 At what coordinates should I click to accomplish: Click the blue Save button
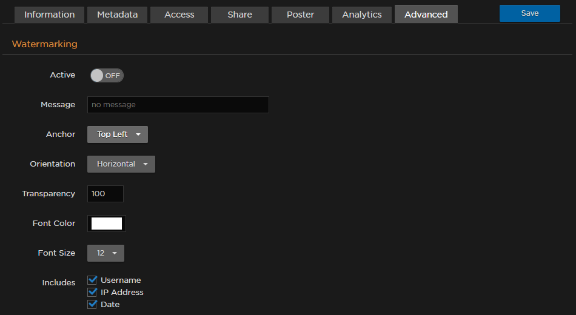pos(529,13)
